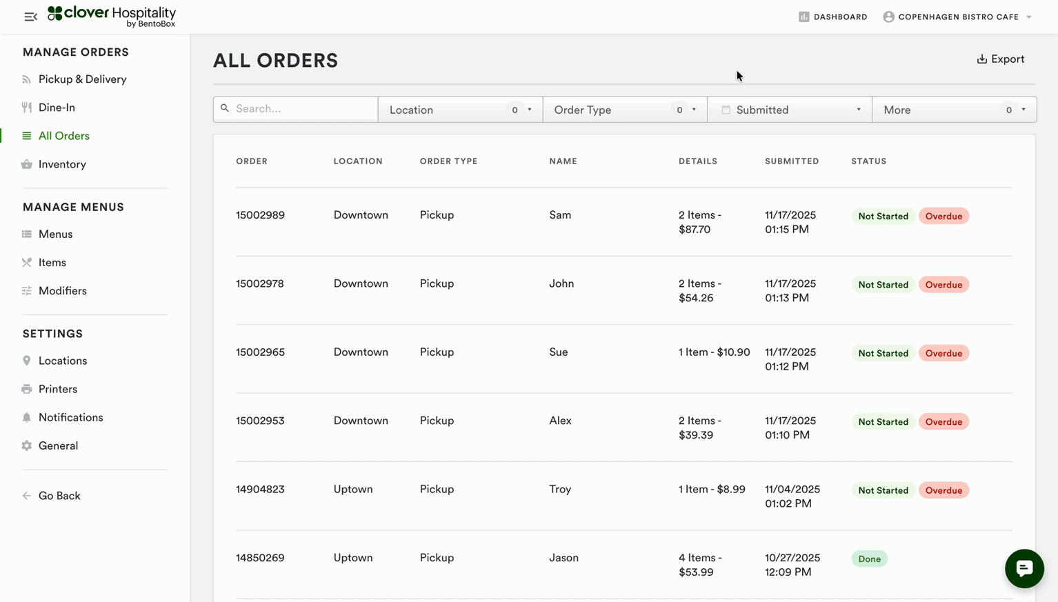Open the Menus management page
Viewport: 1058px width, 602px height.
pyautogui.click(x=55, y=234)
